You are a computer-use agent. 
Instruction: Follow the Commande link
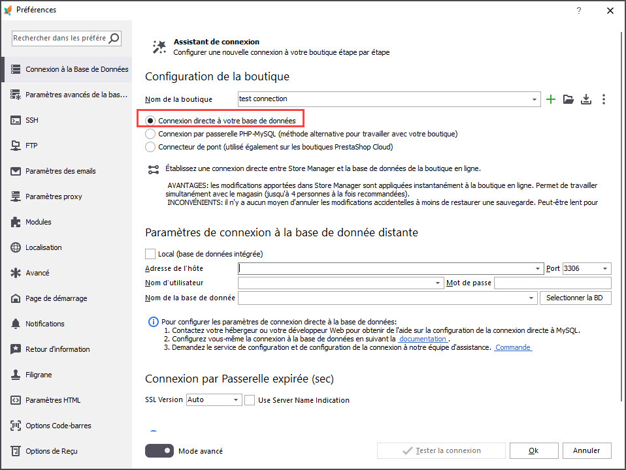(513, 347)
